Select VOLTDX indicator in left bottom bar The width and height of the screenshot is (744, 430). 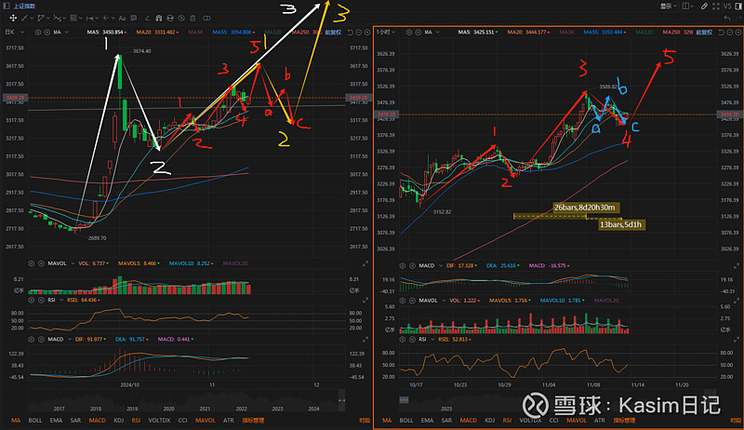(x=159, y=421)
